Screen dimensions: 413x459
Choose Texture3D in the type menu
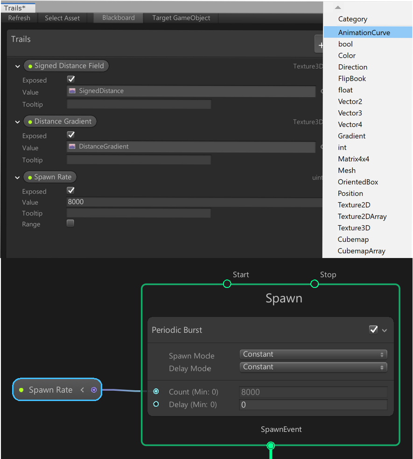click(x=354, y=228)
